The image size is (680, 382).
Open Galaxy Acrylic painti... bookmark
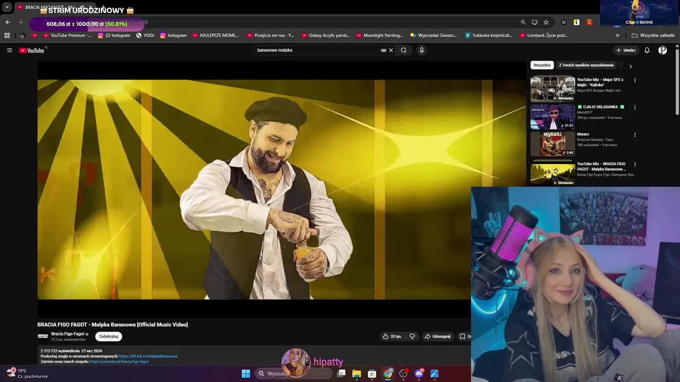325,36
